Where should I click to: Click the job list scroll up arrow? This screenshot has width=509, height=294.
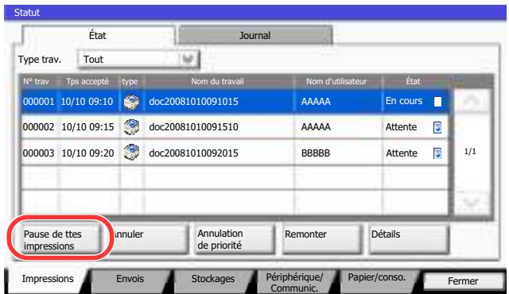472,102
